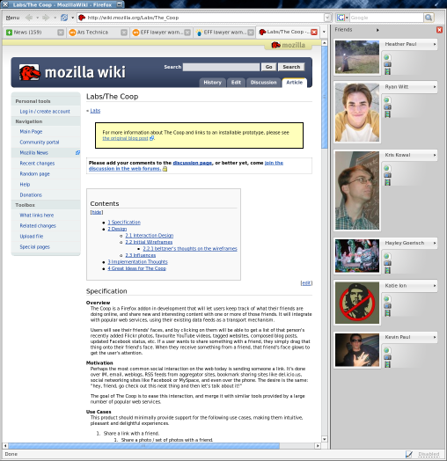Open Heather Paul's globe links icon

pyautogui.click(x=387, y=57)
